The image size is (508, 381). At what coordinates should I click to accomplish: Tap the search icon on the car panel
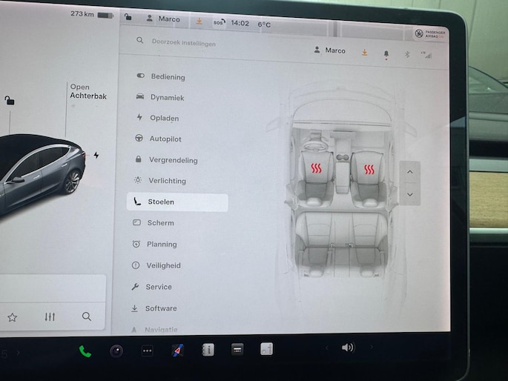pyautogui.click(x=87, y=317)
